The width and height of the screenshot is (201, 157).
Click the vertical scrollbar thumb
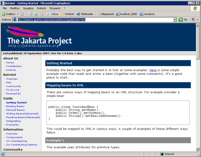click(x=198, y=43)
